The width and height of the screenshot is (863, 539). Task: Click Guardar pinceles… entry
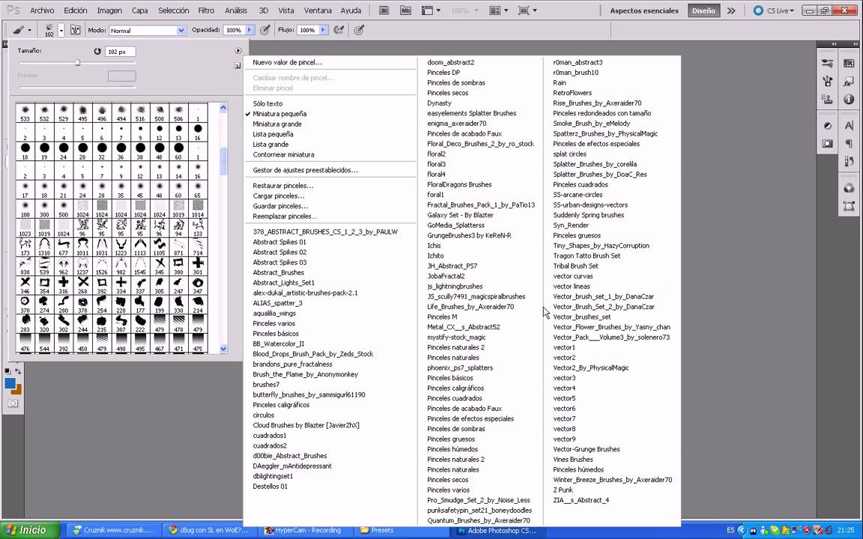280,206
